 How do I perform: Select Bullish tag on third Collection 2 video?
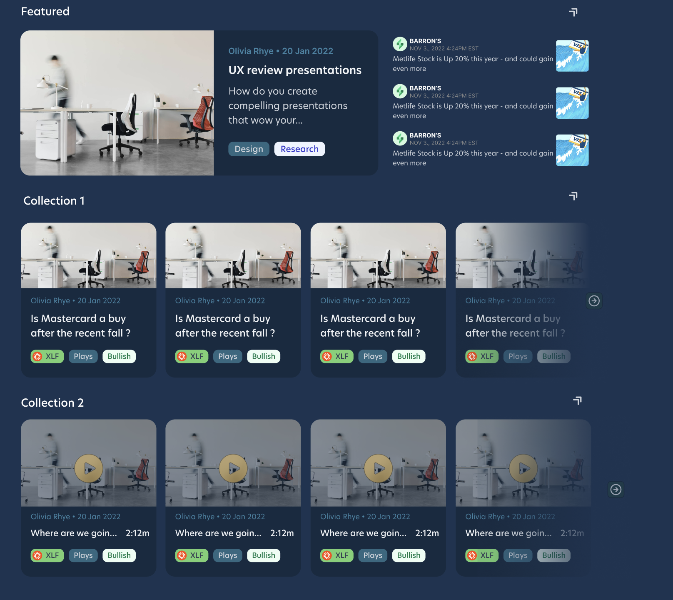point(409,555)
